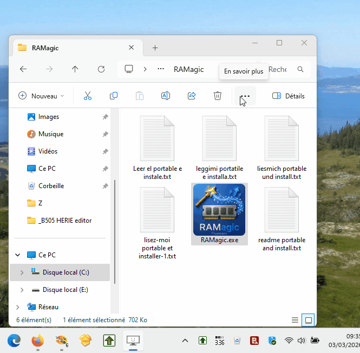Click the Copy icon in toolbar

114,96
